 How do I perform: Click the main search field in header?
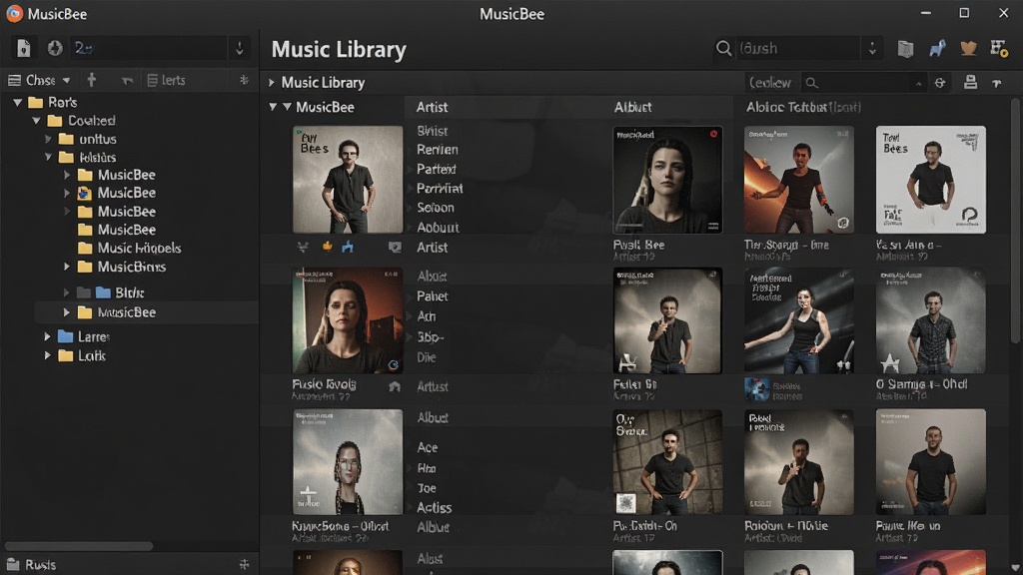[797, 48]
